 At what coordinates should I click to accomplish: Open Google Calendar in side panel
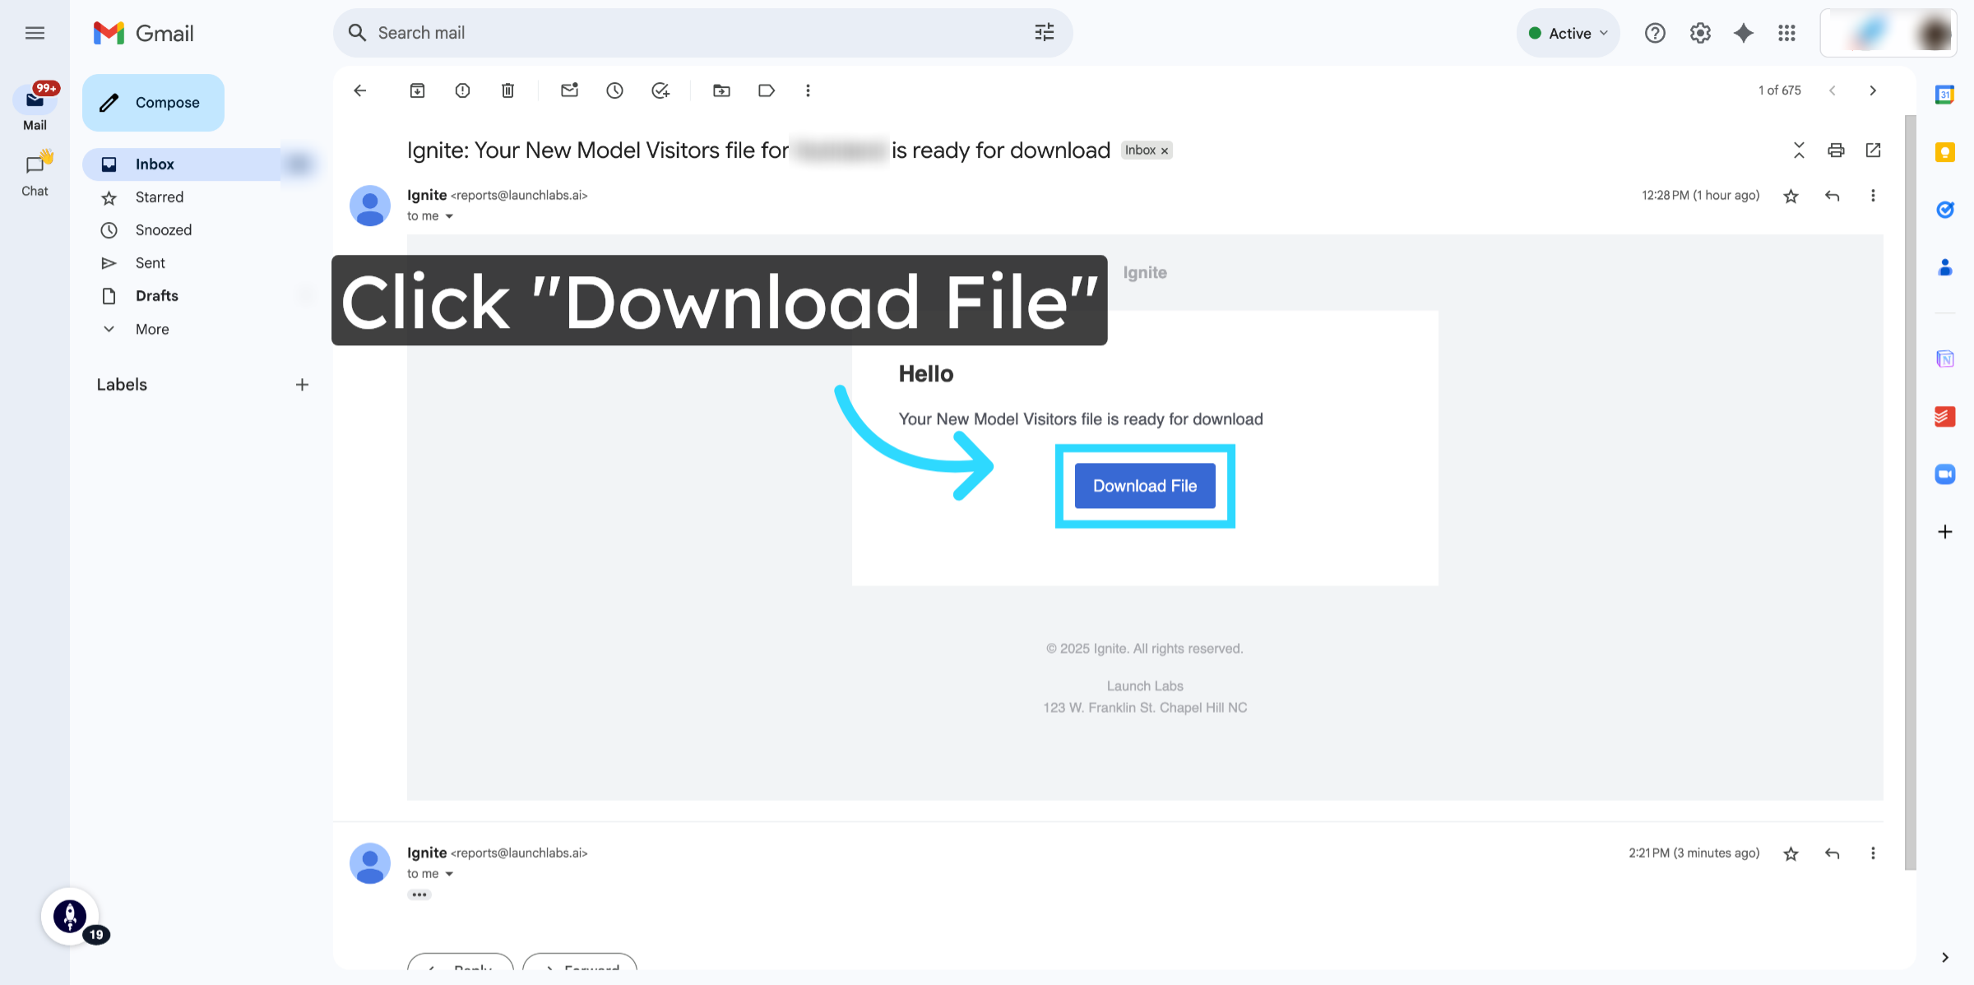(x=1944, y=95)
